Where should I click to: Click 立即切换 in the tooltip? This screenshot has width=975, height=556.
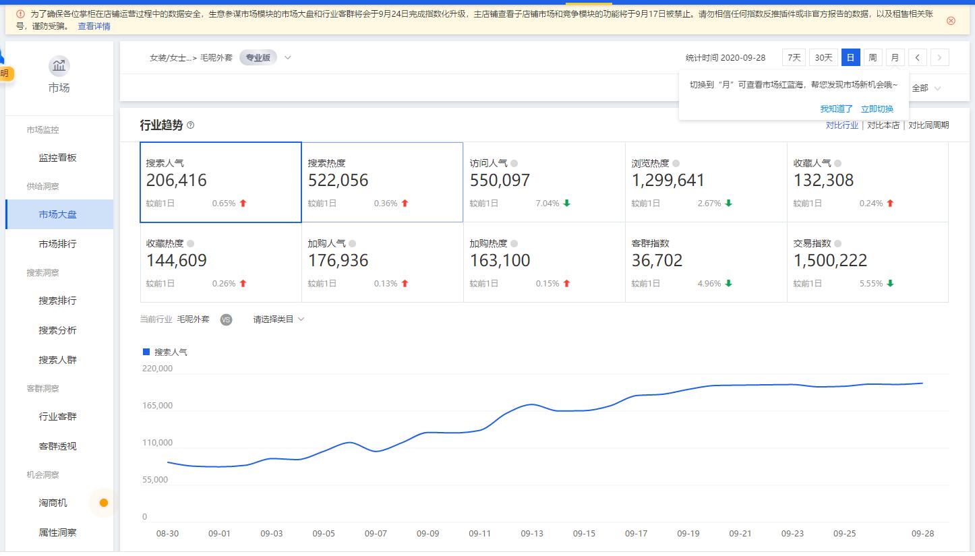[877, 109]
